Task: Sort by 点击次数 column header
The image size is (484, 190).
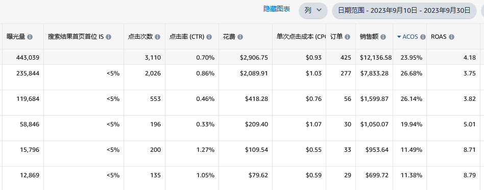Action: 140,37
